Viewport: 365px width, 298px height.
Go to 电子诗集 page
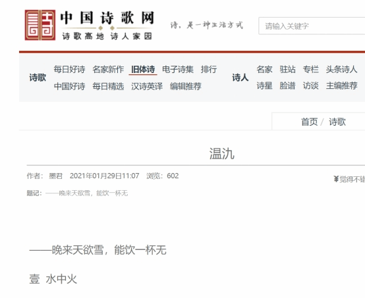click(178, 69)
